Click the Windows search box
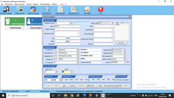 28,96
